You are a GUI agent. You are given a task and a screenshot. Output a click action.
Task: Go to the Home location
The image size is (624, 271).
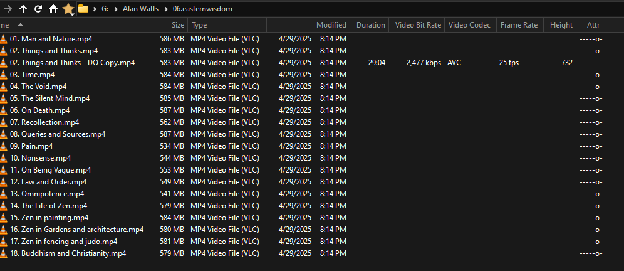(x=53, y=9)
